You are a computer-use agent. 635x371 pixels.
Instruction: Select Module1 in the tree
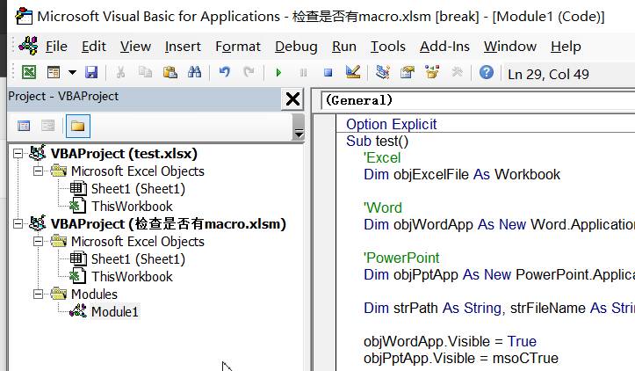(x=114, y=312)
